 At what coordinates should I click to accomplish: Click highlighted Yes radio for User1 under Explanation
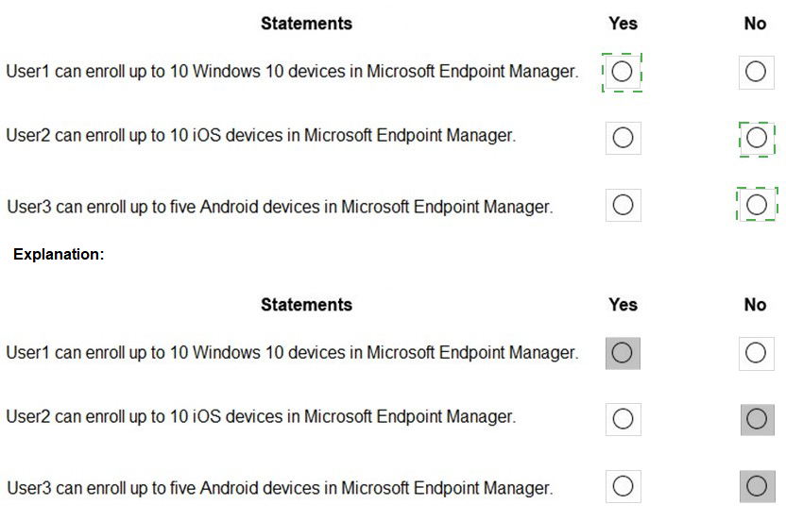(x=623, y=352)
